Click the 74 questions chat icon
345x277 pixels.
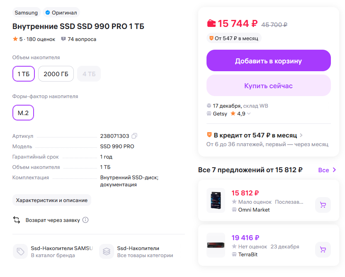click(63, 39)
